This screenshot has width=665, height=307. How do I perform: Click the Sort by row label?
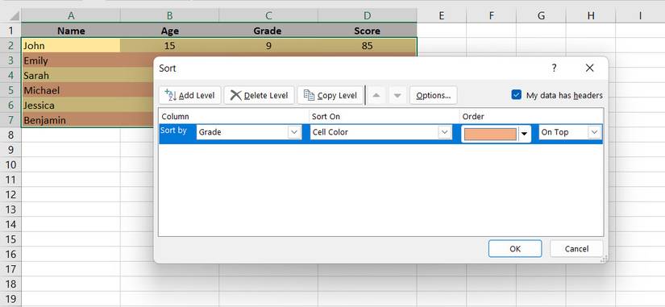(x=173, y=131)
